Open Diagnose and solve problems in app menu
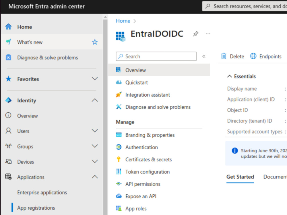Screen dimensions: 287x215 [158, 107]
